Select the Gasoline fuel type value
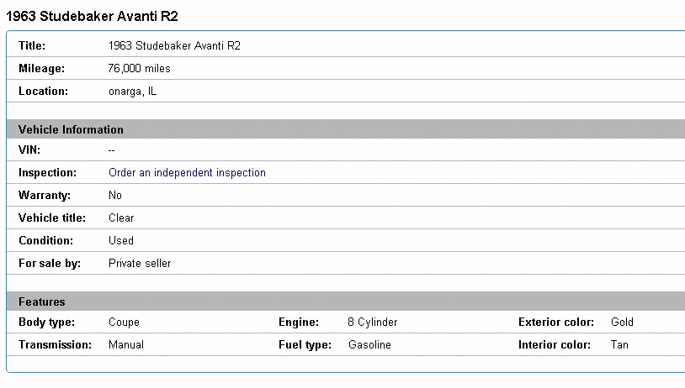 369,345
